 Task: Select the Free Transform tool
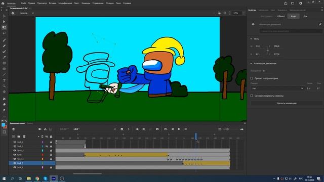point(4,27)
